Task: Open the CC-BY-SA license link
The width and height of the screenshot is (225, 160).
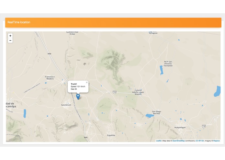Action: pos(200,141)
